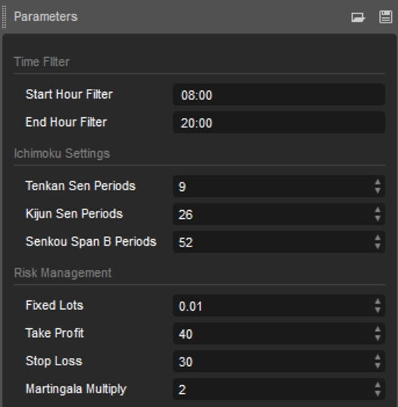
Task: Click the Parameters panel drag grip
Action: click(x=5, y=17)
